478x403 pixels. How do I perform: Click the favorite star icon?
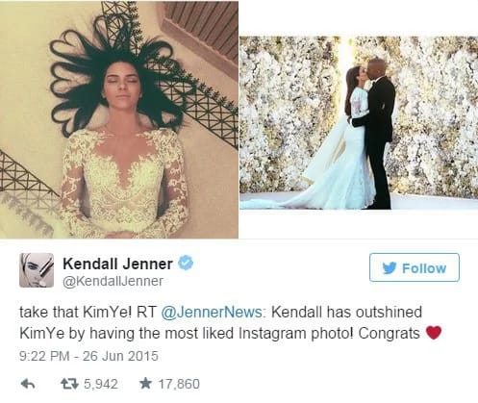(x=146, y=383)
